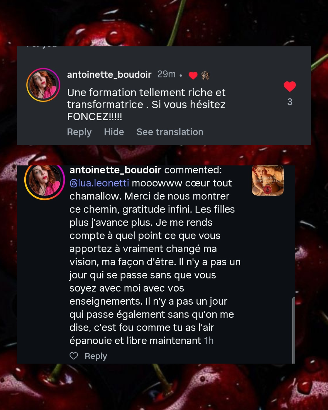The height and width of the screenshot is (410, 328).
Task: Unlike the comment using the large red heart
Action: pos(290,87)
